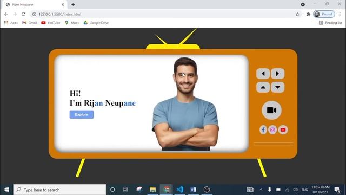
Task: Click the up arrow button on the TV
Action: [263, 87]
